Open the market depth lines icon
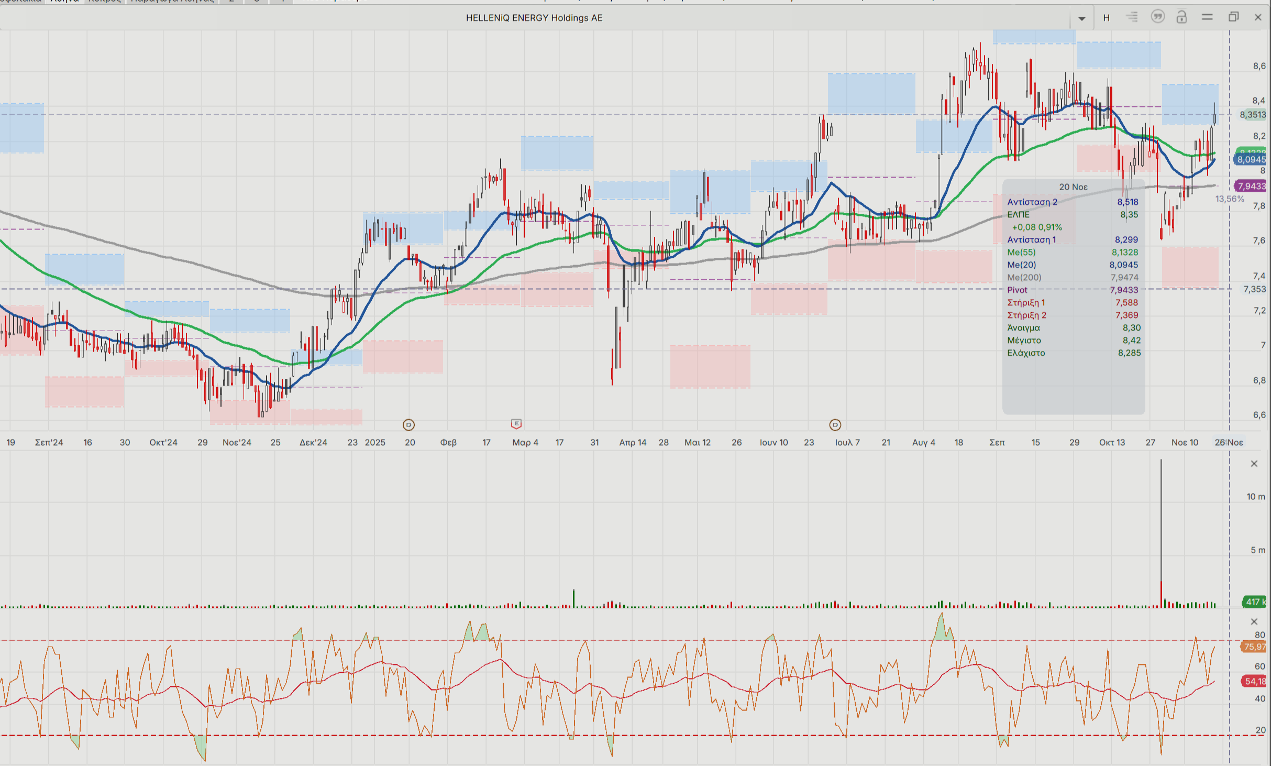 [1132, 17]
